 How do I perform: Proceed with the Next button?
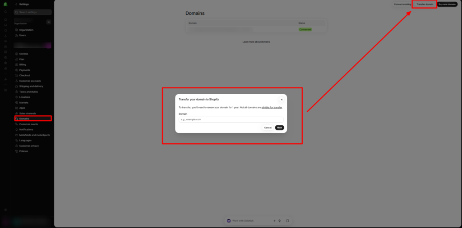click(x=280, y=128)
